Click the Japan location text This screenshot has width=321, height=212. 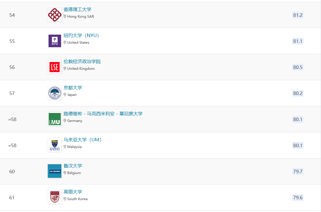pos(72,95)
